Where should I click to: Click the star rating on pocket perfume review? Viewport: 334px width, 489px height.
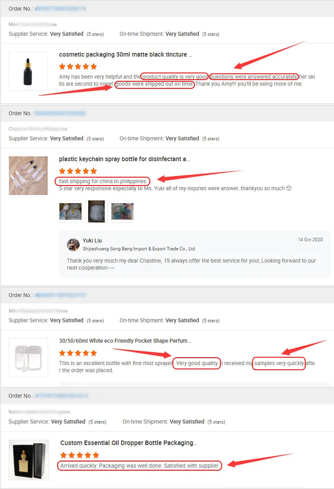point(78,353)
